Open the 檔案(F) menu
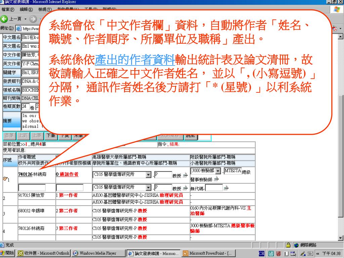Image resolution: width=344 pixels, height=258 pixels. (8, 9)
